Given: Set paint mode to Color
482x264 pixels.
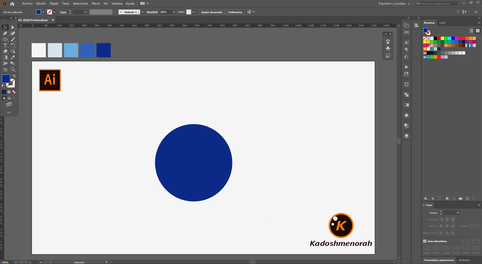Looking at the screenshot, I should (4, 92).
